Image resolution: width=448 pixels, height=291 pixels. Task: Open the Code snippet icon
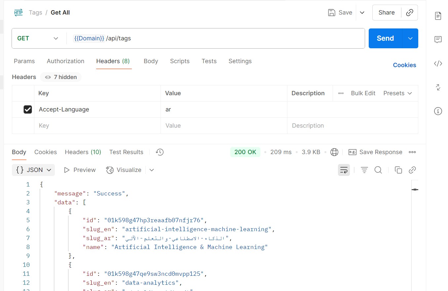pyautogui.click(x=438, y=64)
